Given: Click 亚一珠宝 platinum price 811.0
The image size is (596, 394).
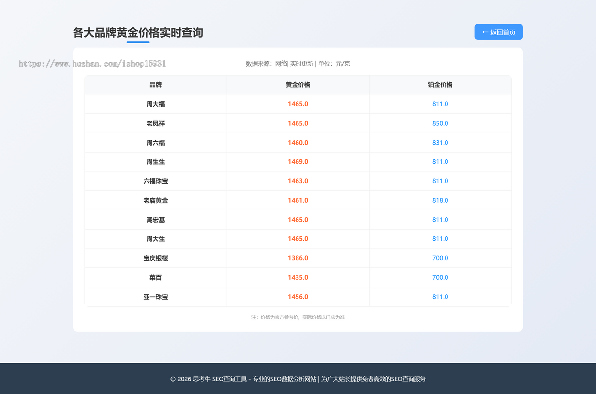Looking at the screenshot, I should coord(440,297).
